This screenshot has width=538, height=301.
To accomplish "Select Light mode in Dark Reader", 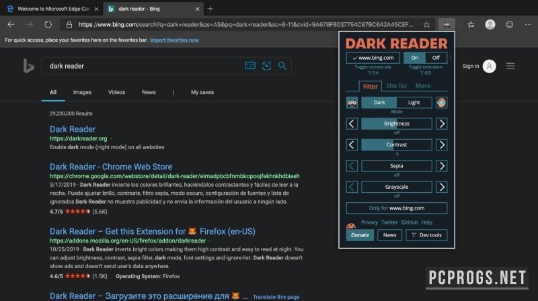I will coord(414,103).
